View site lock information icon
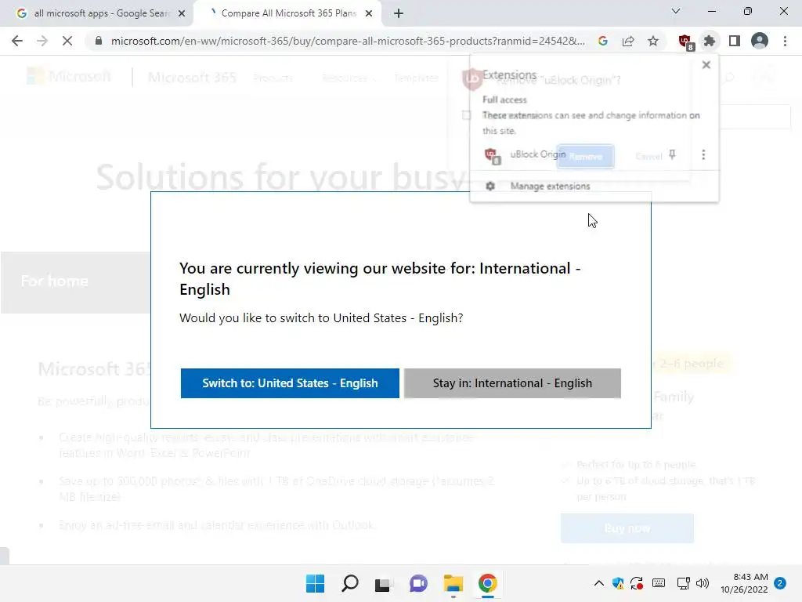The height and width of the screenshot is (602, 802). [x=99, y=41]
